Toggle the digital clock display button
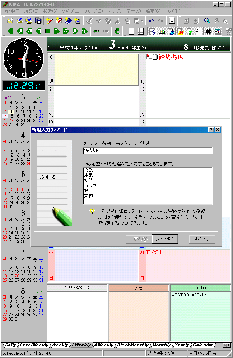Viewport: 233px width, 358px height. point(218,31)
